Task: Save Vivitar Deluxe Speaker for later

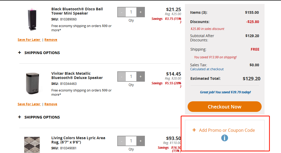Action: 29,104
